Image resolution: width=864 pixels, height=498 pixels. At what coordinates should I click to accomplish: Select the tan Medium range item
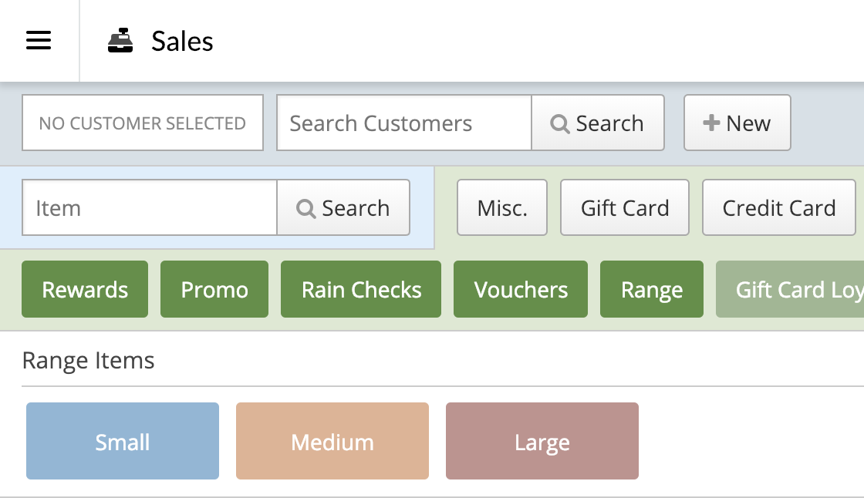pos(332,441)
